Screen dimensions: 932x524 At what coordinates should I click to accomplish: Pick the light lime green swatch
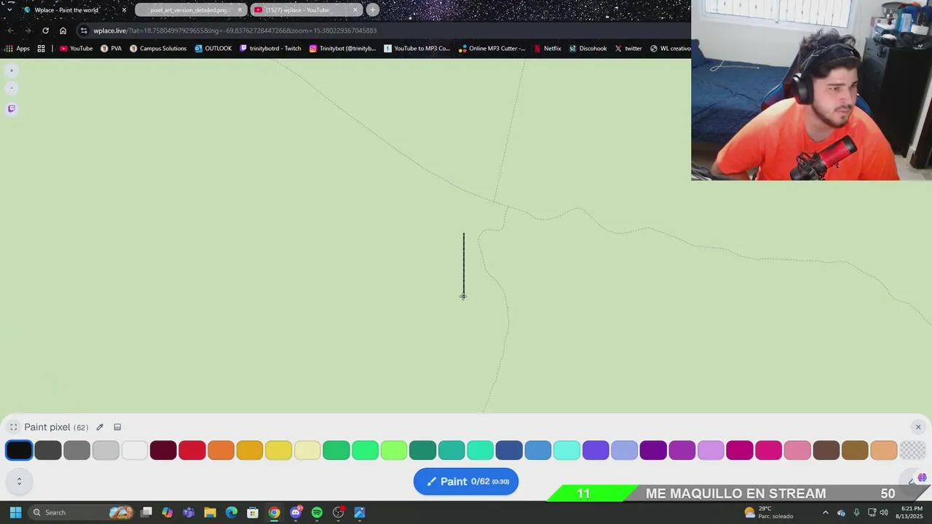coord(394,450)
